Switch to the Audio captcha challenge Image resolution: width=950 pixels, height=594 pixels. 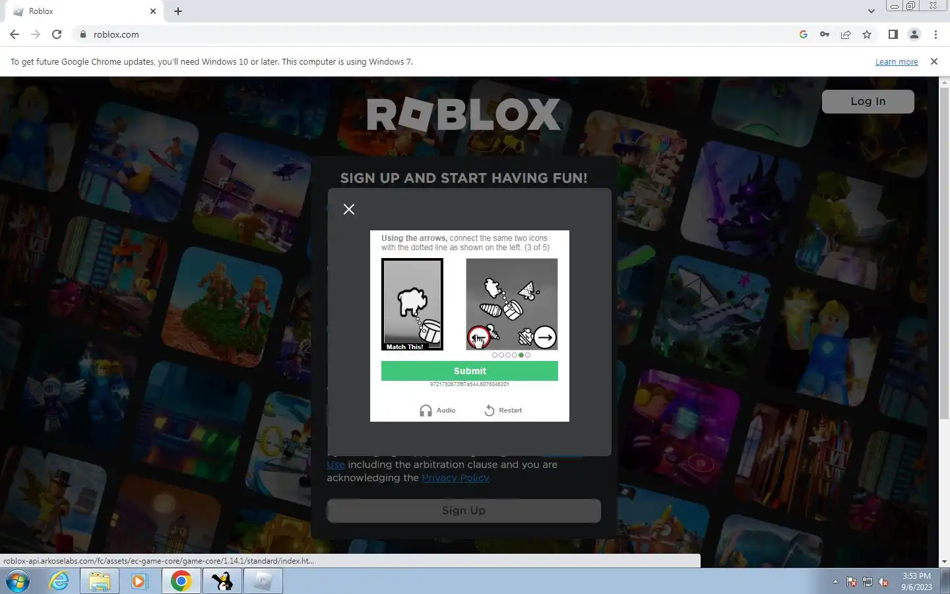(x=437, y=411)
